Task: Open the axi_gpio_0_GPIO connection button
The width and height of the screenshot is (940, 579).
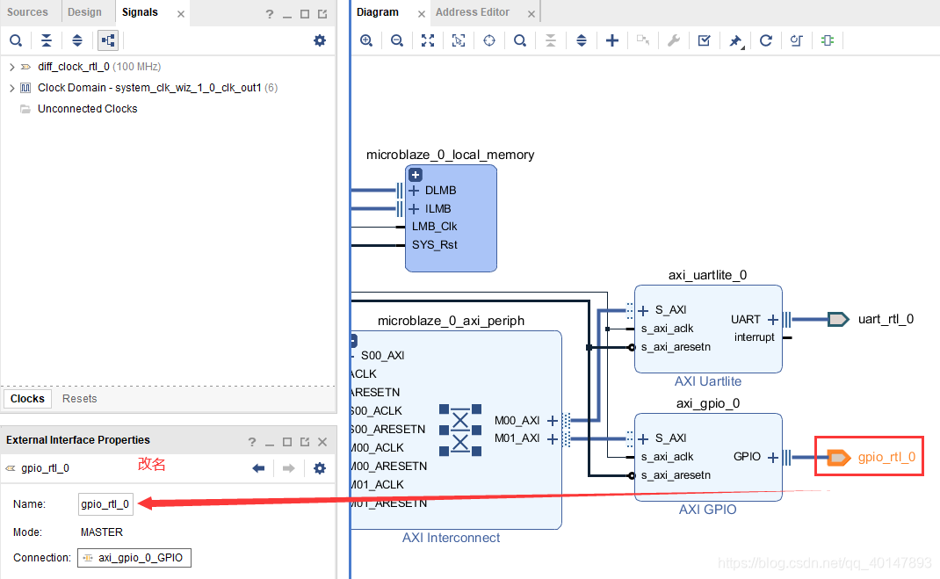Action: click(134, 557)
